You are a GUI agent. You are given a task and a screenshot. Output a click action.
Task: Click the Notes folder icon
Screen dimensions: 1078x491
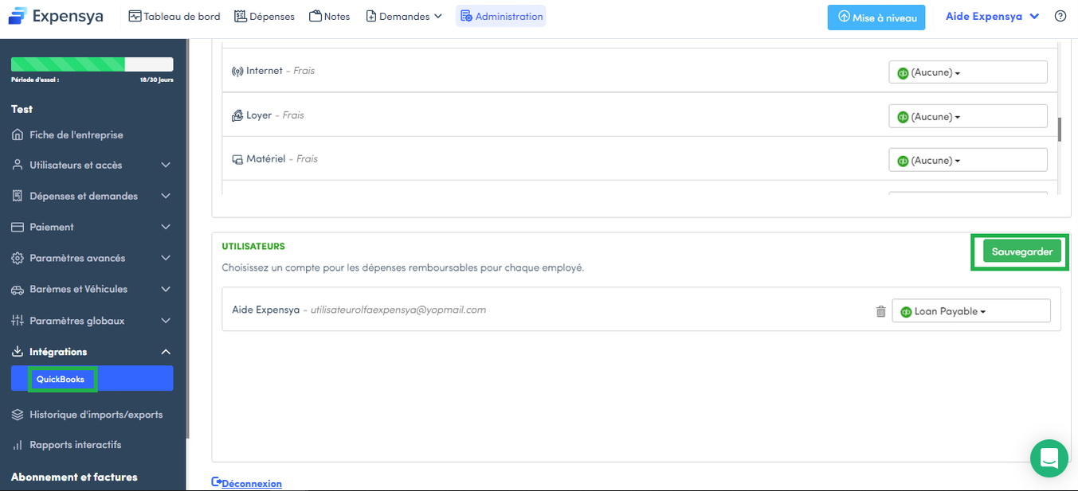[316, 16]
